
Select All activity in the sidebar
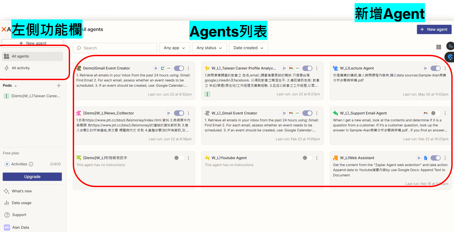pos(21,68)
